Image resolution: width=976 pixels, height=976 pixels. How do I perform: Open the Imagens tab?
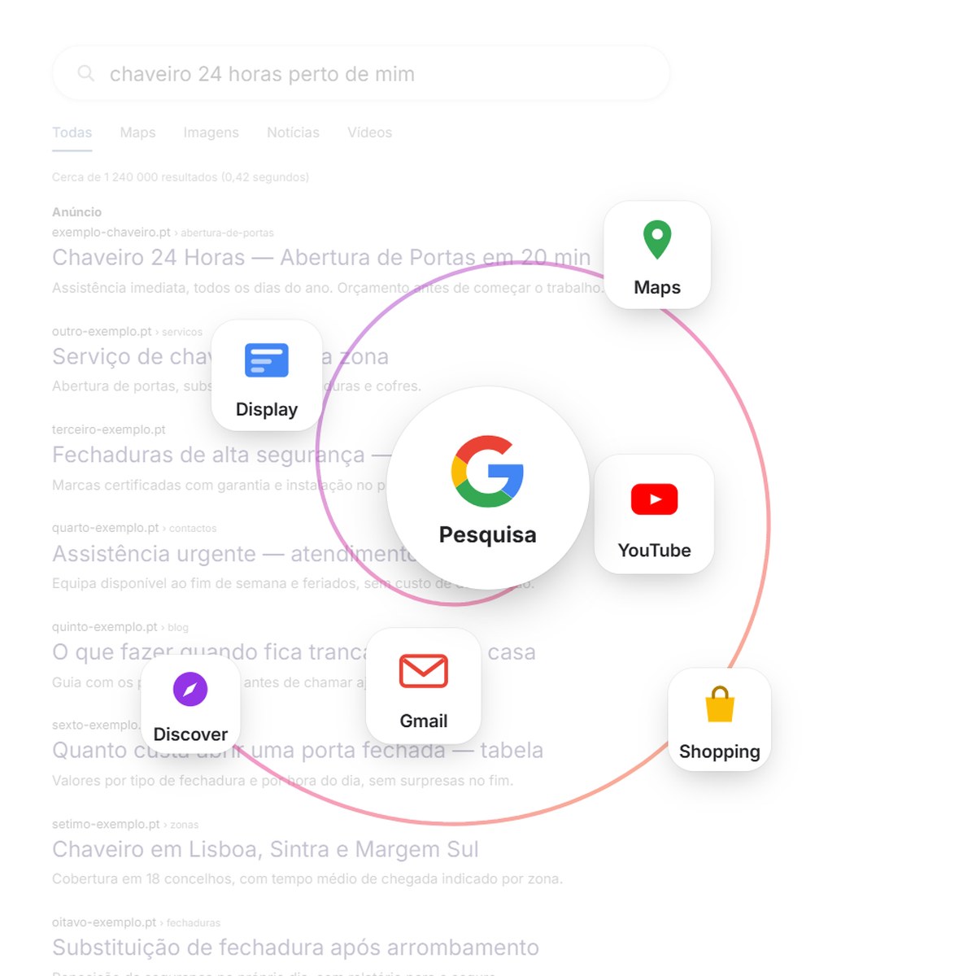pos(211,133)
